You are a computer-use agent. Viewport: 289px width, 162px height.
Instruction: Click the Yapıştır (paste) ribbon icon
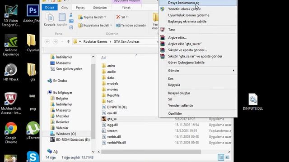tap(62, 19)
